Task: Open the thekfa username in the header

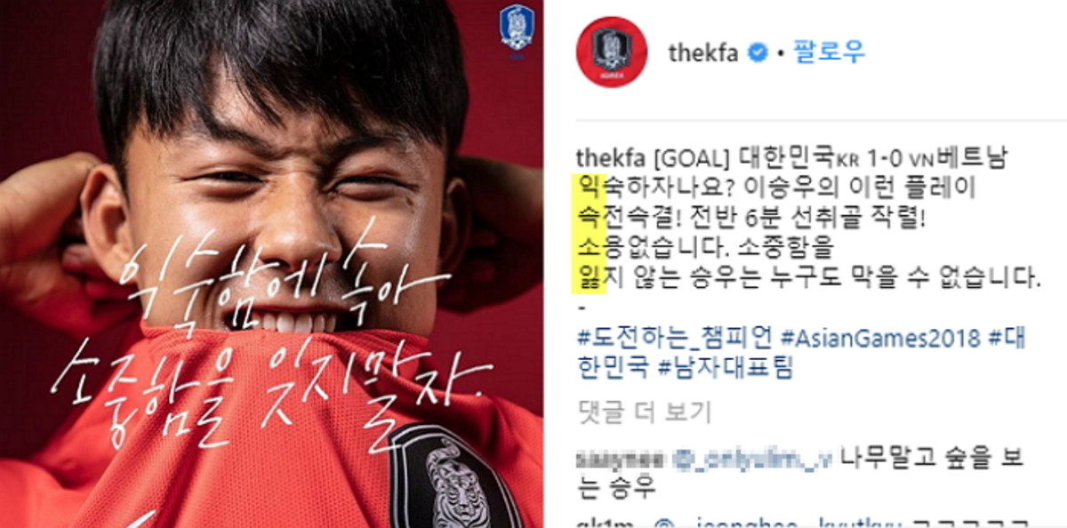Action: (703, 52)
